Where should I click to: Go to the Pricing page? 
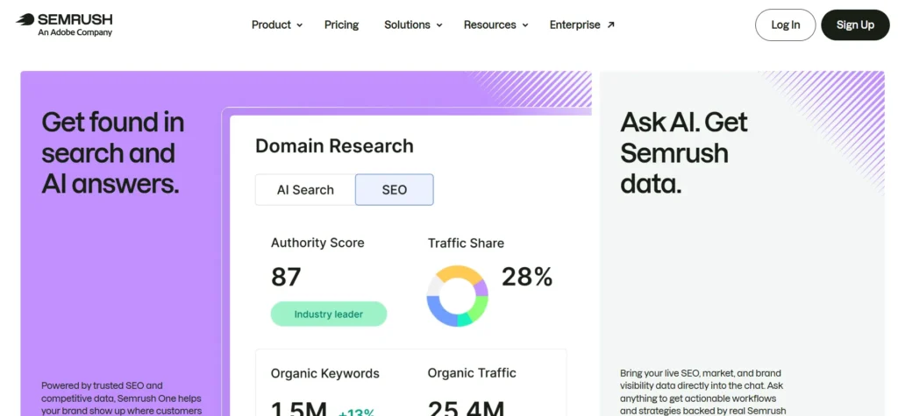341,25
